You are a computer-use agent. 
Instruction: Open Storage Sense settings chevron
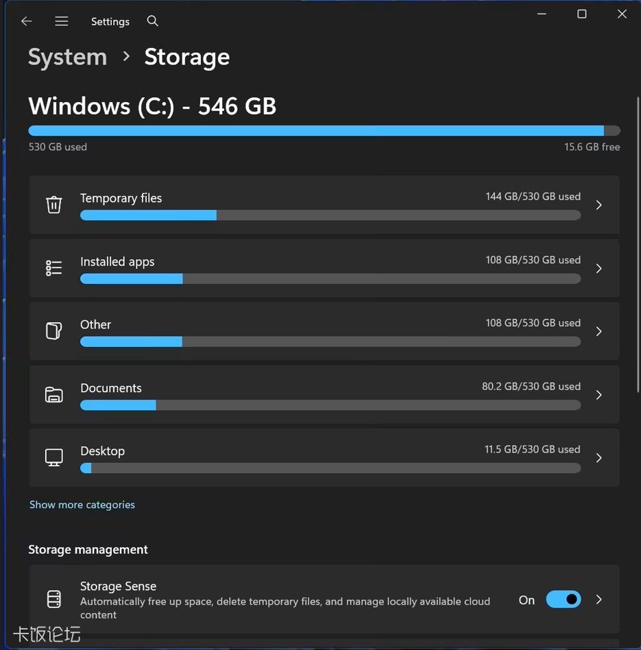click(x=598, y=599)
